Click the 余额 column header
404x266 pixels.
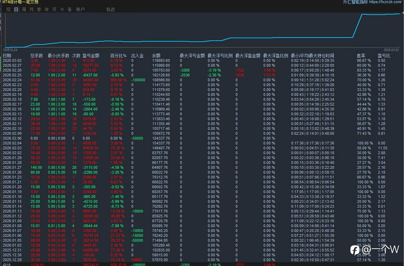point(156,56)
